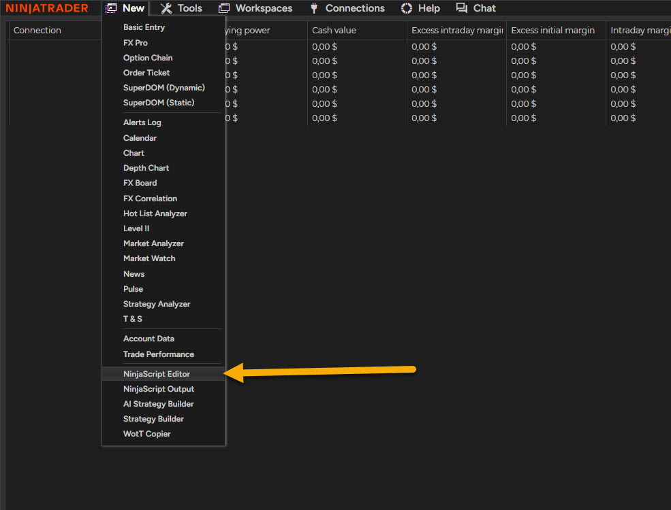Image resolution: width=671 pixels, height=510 pixels.
Task: Click the Tools wrench icon
Action: click(x=166, y=8)
